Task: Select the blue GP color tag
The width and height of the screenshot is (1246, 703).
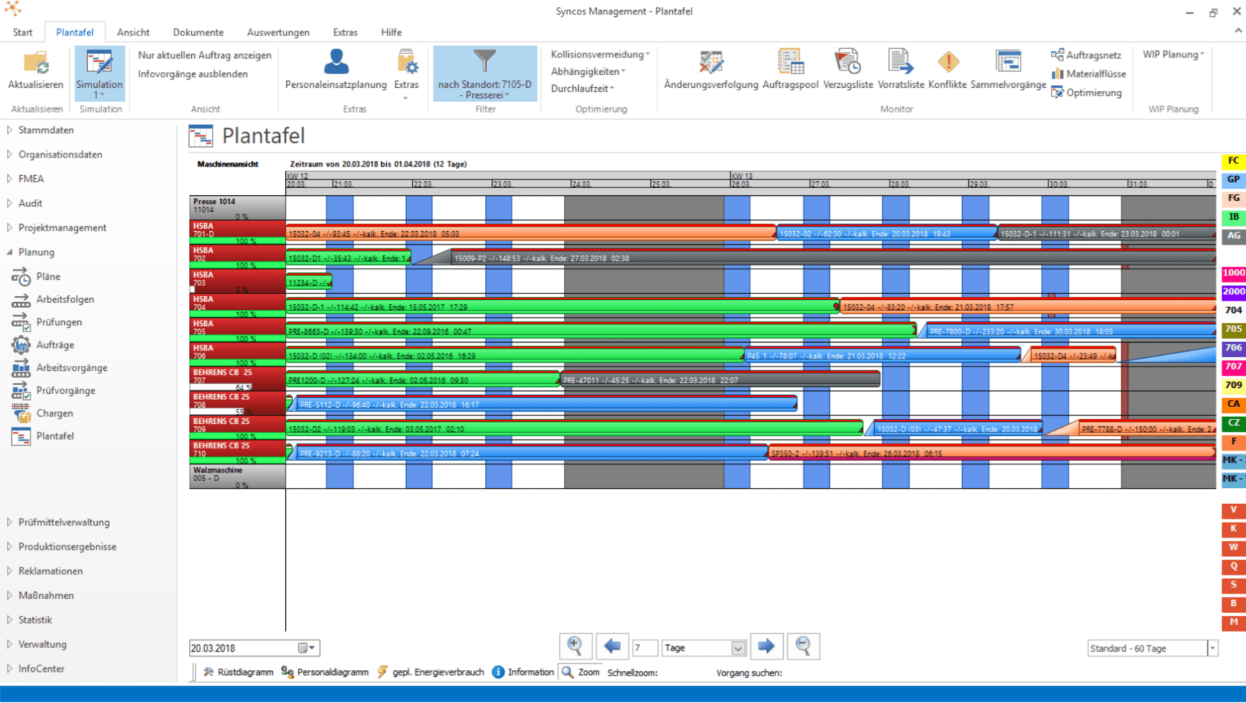Action: pos(1233,179)
